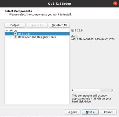Click the Default selection button
Image resolution: width=119 pixels, height=117 pixels.
click(x=15, y=25)
